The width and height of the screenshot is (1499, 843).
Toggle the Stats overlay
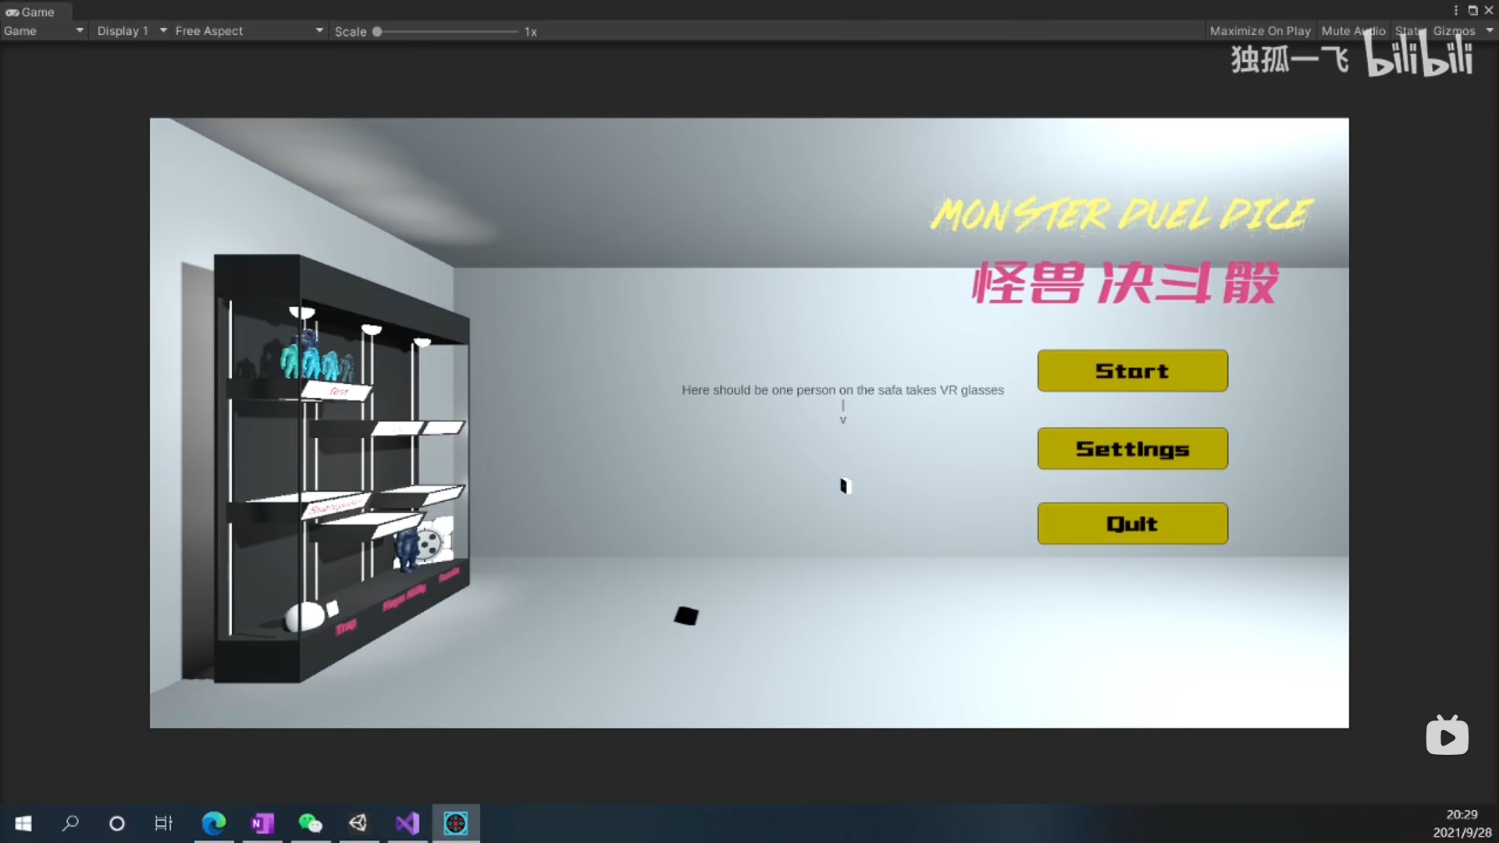click(x=1410, y=31)
